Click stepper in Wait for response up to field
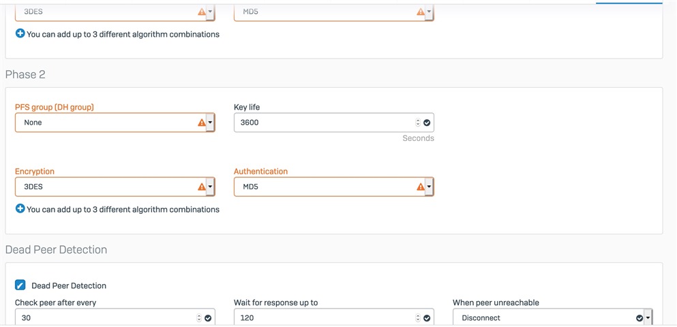Image resolution: width=677 pixels, height=327 pixels. (417, 318)
